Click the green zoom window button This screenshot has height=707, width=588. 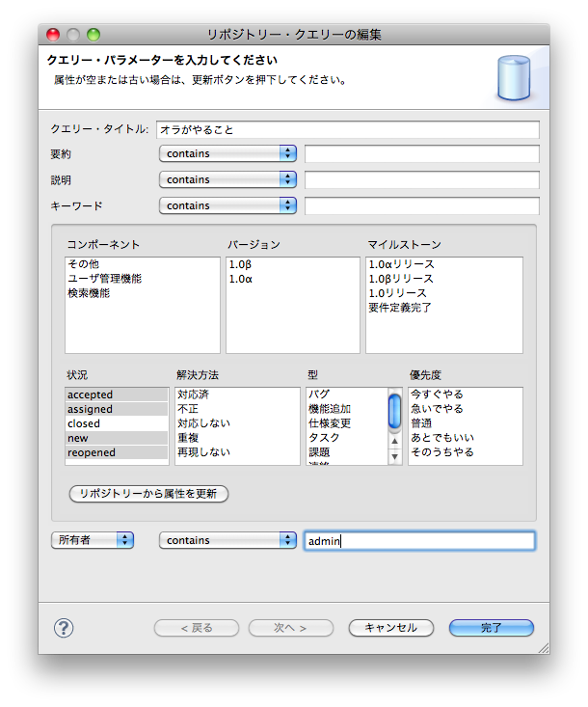pyautogui.click(x=94, y=35)
